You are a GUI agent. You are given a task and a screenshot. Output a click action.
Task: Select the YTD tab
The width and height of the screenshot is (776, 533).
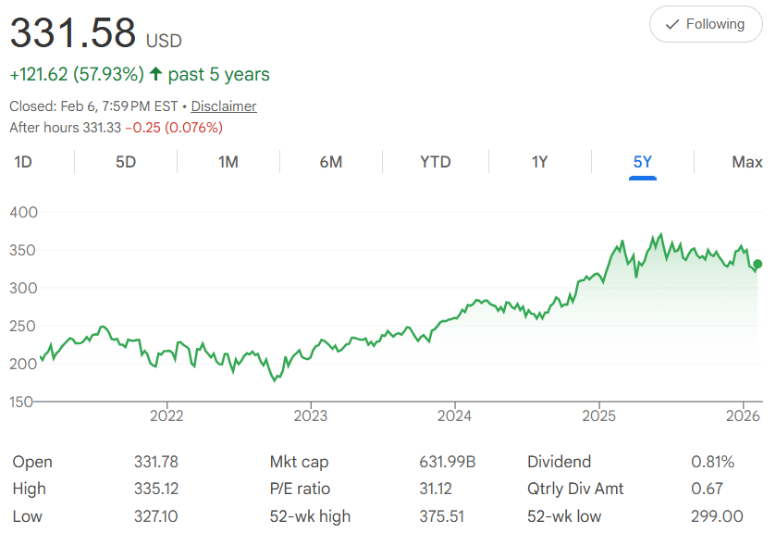click(436, 162)
